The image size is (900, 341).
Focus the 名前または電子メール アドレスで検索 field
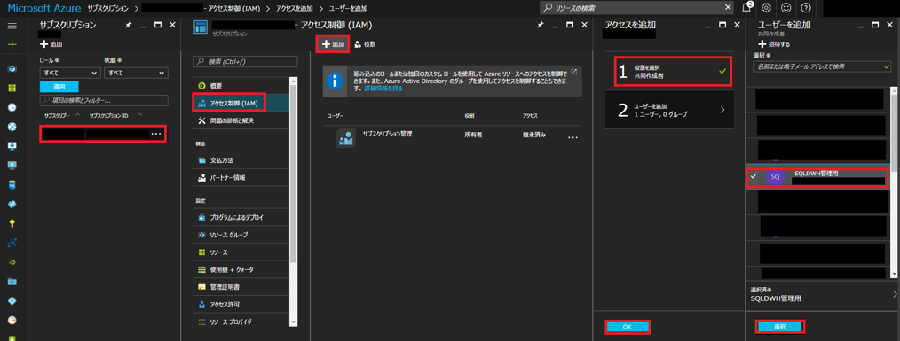[x=823, y=66]
